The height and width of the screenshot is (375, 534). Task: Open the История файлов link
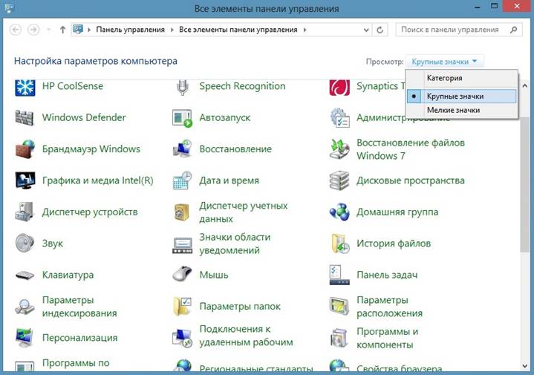click(x=394, y=244)
